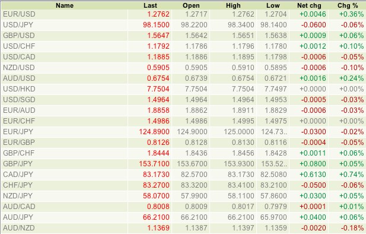
Task: Click the percent change -0.18%
Action: [352, 228]
